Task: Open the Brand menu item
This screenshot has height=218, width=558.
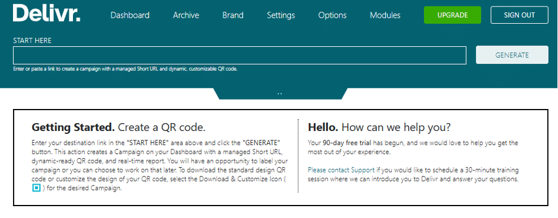Action: pyautogui.click(x=233, y=15)
